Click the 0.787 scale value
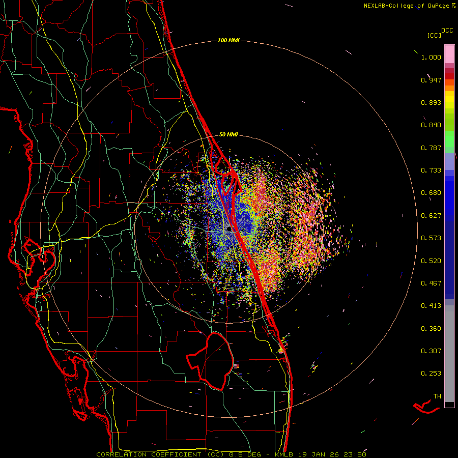Image resolution: width=458 pixels, height=458 pixels. 431,148
